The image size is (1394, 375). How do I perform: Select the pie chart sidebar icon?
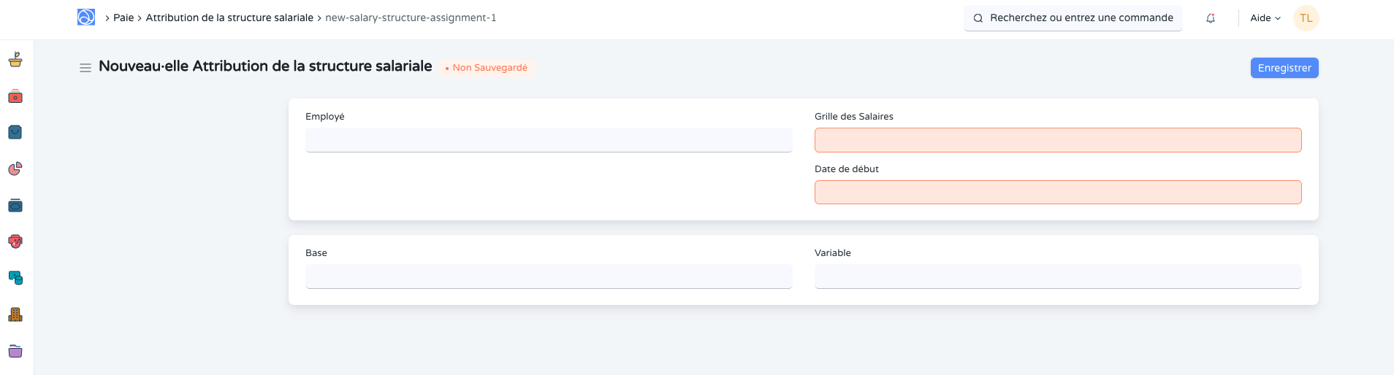pyautogui.click(x=15, y=169)
